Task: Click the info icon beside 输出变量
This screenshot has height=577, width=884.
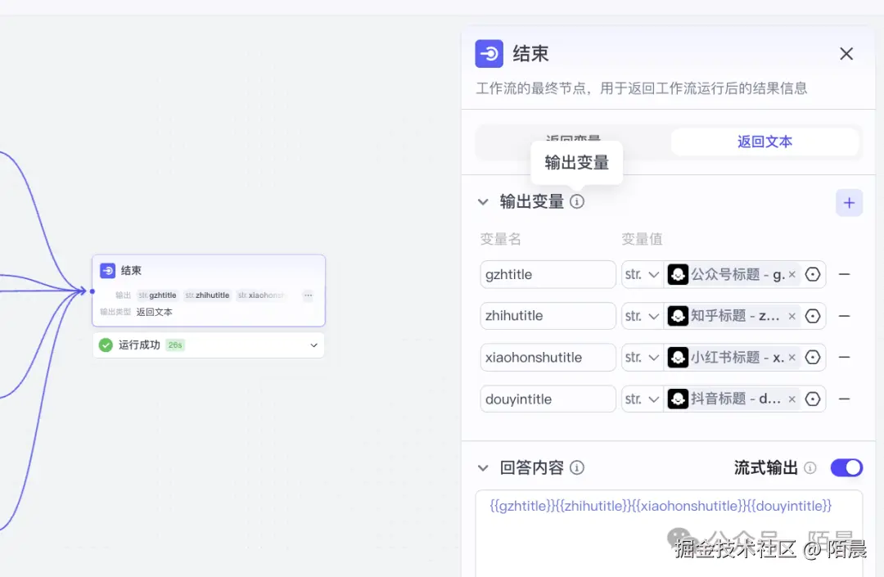Action: 577,201
